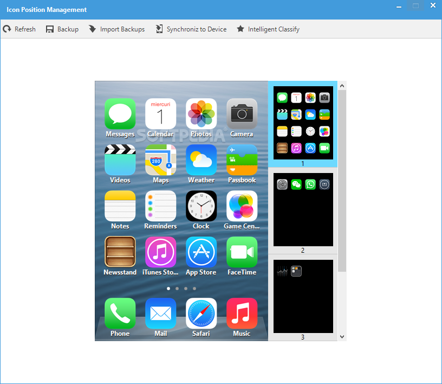
Task: Select the Videos app icon
Action: (120, 160)
